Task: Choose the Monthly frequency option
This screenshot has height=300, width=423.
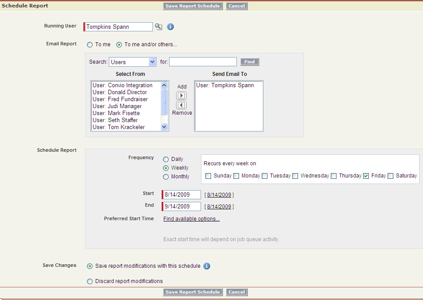Action: coord(166,177)
